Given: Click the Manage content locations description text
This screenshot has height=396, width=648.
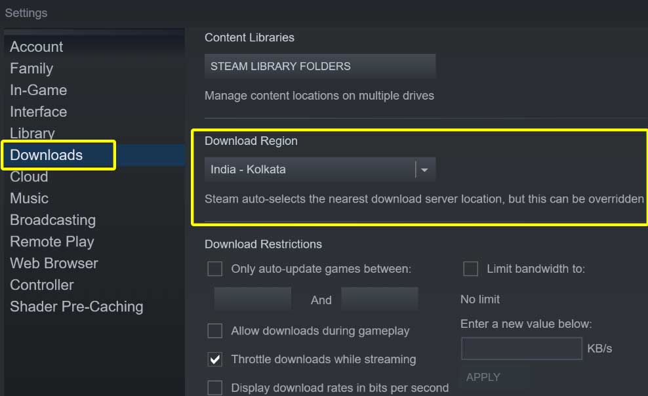Looking at the screenshot, I should (319, 96).
